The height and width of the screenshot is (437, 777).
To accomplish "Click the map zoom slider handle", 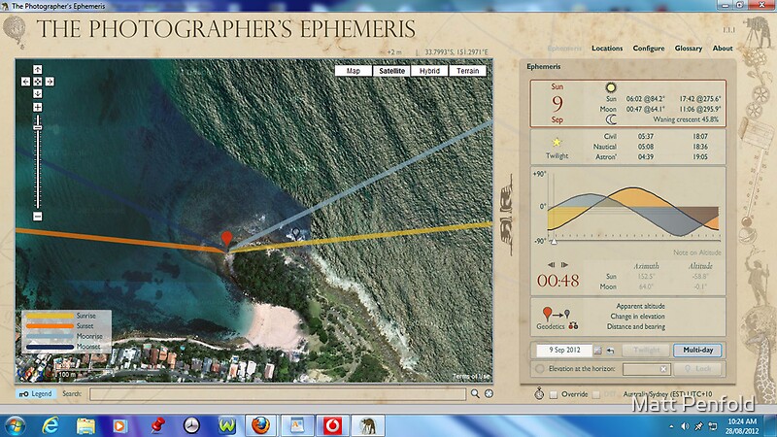I will 38,128.
